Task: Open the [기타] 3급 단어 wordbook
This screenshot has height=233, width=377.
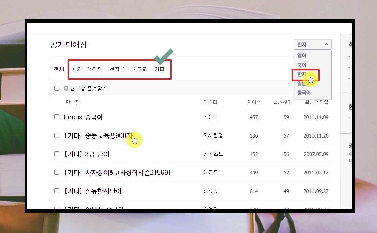Action: pos(87,154)
